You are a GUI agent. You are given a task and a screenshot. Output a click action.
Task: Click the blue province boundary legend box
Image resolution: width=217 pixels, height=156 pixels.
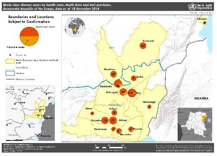pos(10,73)
